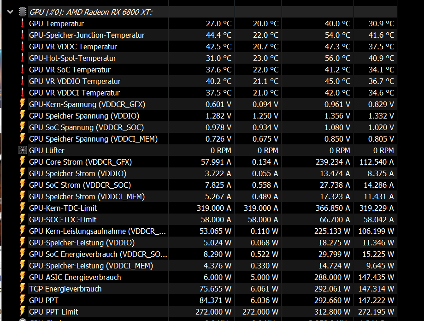Click the chip icon beside GPU [#0] header
The height and width of the screenshot is (321, 424).
tap(23, 12)
